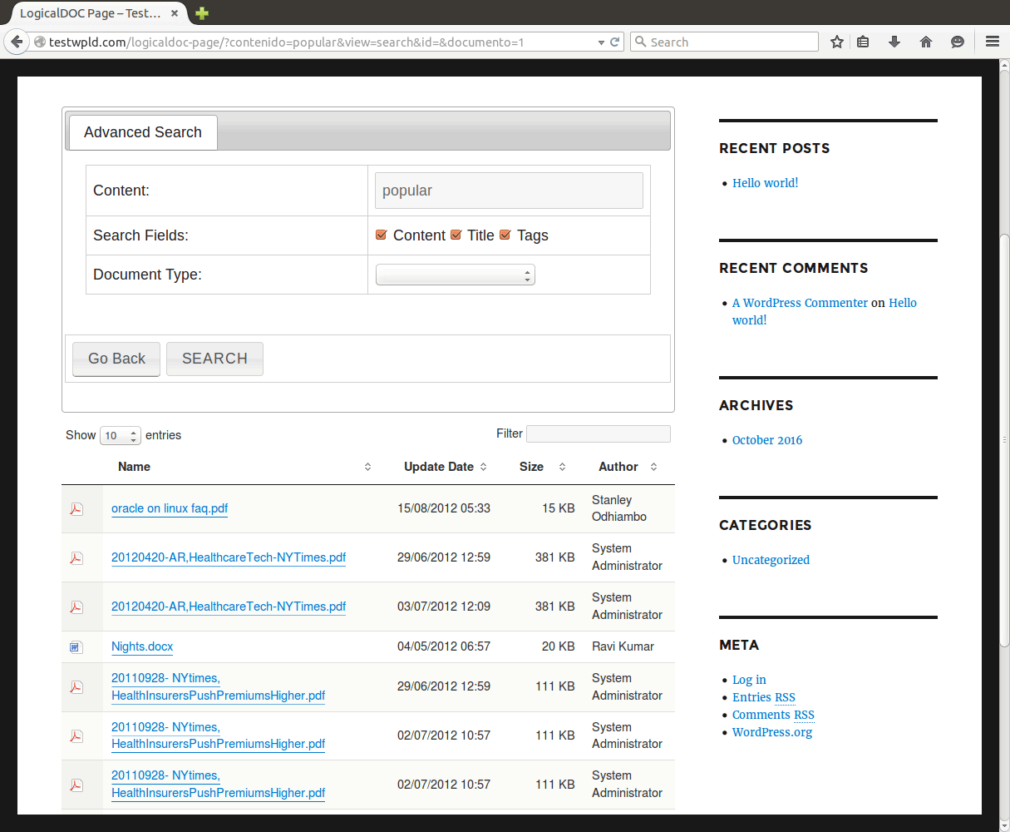Open Nights.docx document link

[x=142, y=646]
